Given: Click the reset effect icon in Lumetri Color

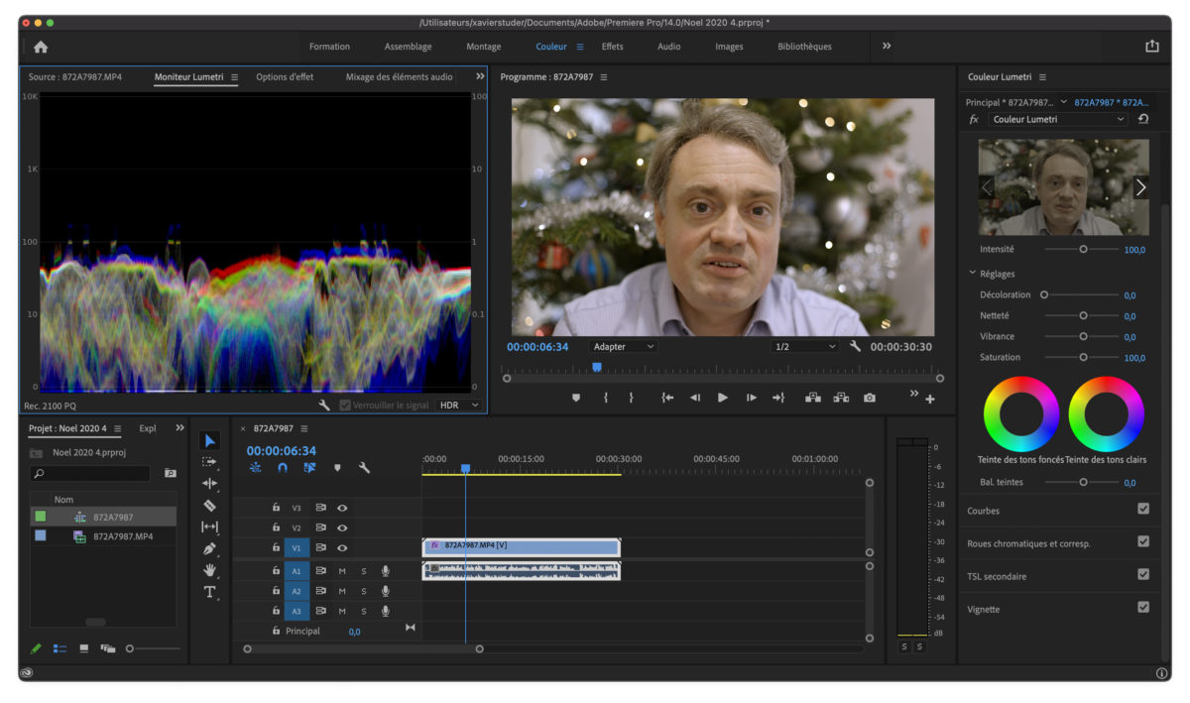Looking at the screenshot, I should tap(1143, 119).
